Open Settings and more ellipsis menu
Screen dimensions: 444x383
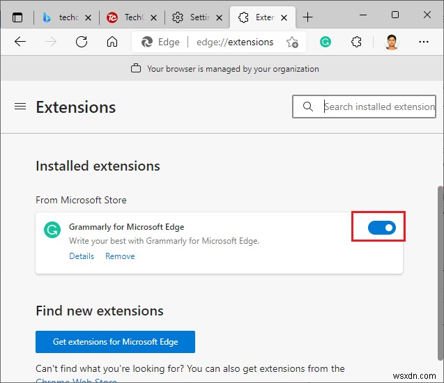pos(424,42)
